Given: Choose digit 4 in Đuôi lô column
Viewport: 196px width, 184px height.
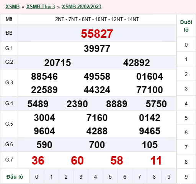Looking at the screenshot, I should pos(186,103).
